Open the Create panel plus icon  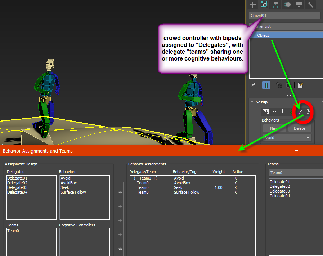[252, 5]
